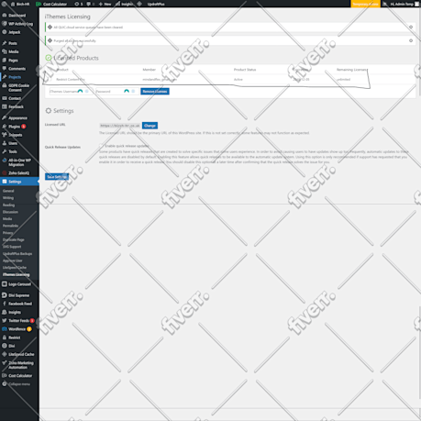Open LiteSpeed Cache top-level sidebar menu
The height and width of the screenshot is (421, 421).
(x=19, y=354)
